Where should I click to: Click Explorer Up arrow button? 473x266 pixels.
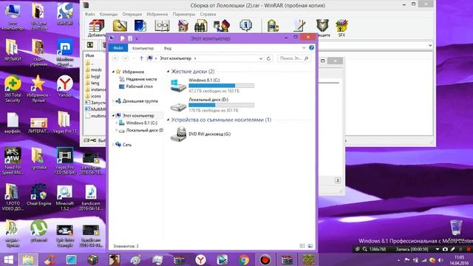point(141,58)
